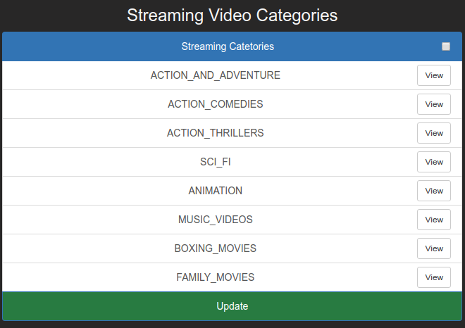Select the BOXING_MOVIES row label

coord(216,248)
